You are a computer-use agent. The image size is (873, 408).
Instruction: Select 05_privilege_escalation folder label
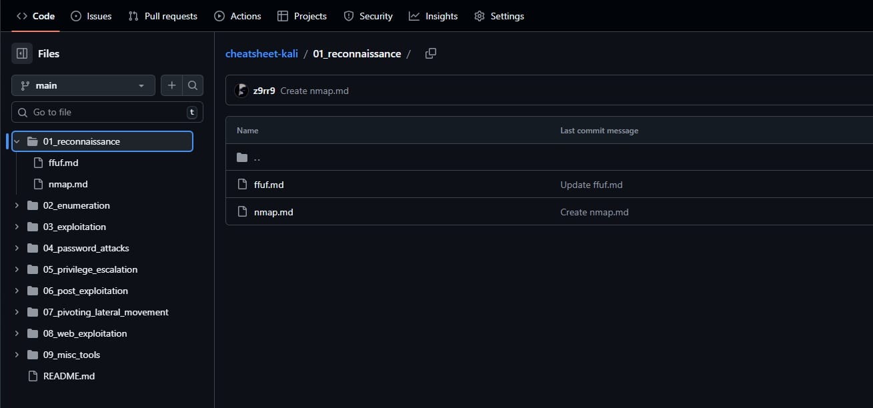point(90,269)
